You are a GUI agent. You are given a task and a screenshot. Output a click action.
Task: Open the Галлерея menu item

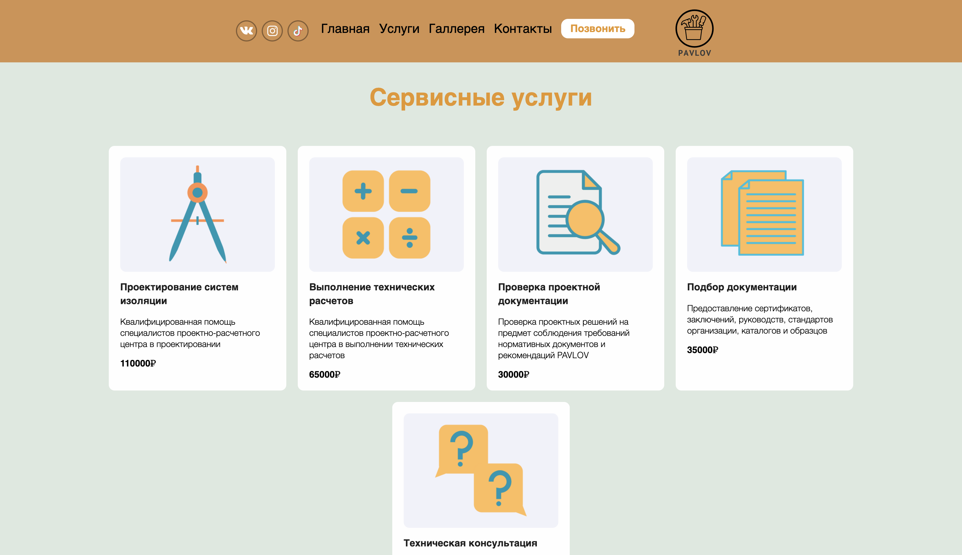[x=457, y=29]
